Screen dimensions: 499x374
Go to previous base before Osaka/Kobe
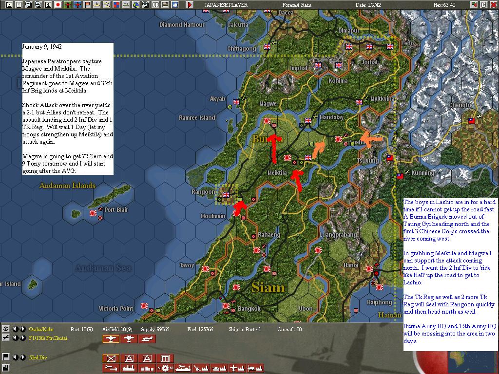tap(15, 329)
